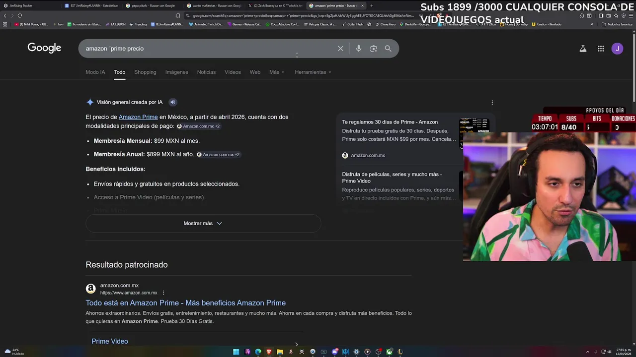Switch to Noticias results
This screenshot has height=357, width=636.
click(x=206, y=72)
